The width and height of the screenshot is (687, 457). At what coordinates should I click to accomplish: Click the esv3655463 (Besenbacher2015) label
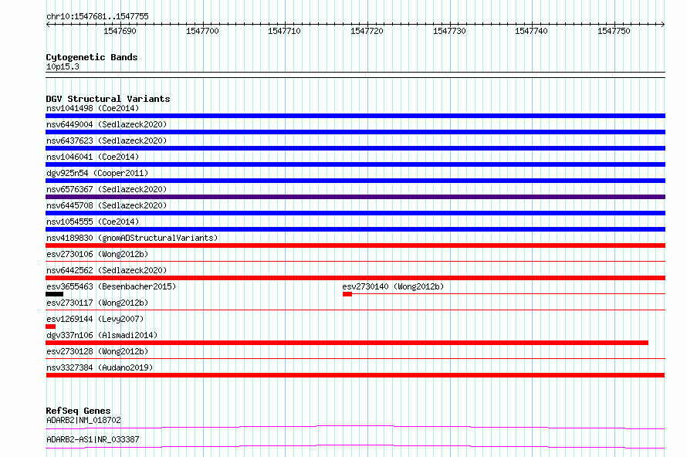(111, 286)
